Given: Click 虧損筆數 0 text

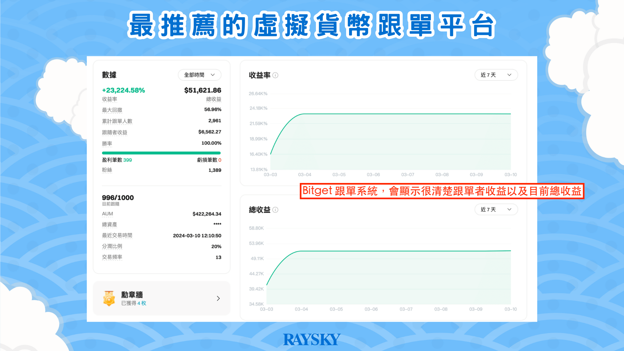Looking at the screenshot, I should [209, 160].
